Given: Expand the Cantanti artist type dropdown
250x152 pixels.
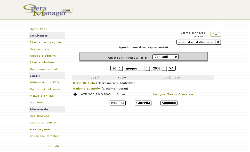Looking at the screenshot, I should pyautogui.click(x=165, y=57).
